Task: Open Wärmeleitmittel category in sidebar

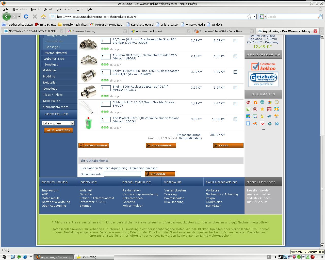Action: pyautogui.click(x=56, y=53)
